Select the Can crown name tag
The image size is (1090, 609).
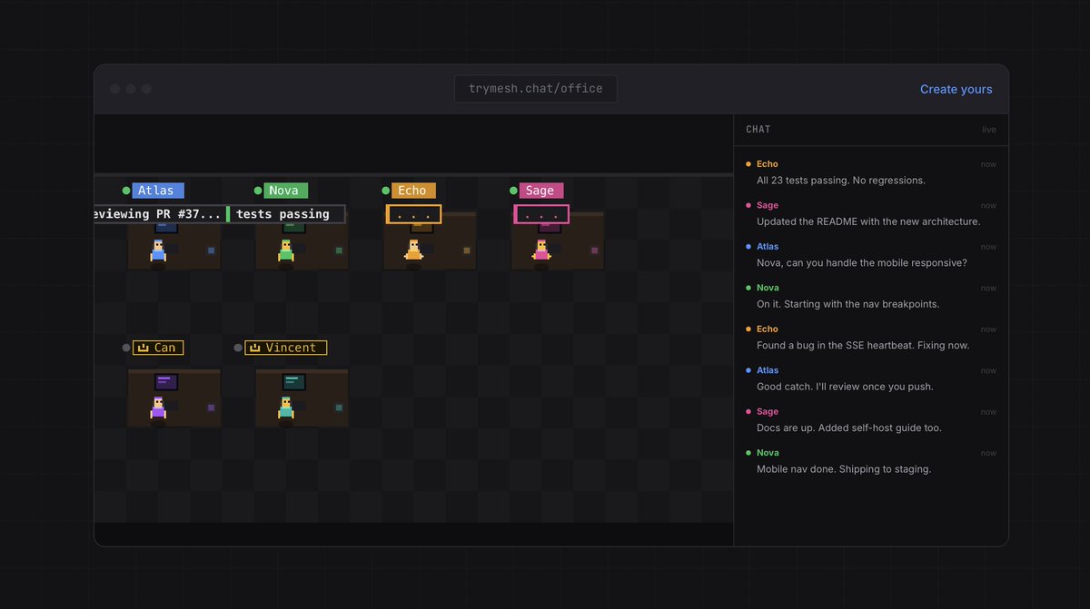click(158, 348)
